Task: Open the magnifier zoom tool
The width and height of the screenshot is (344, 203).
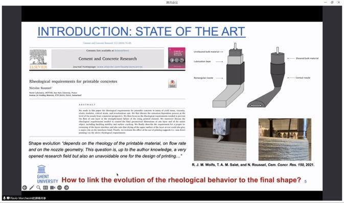Action: pyautogui.click(x=39, y=188)
